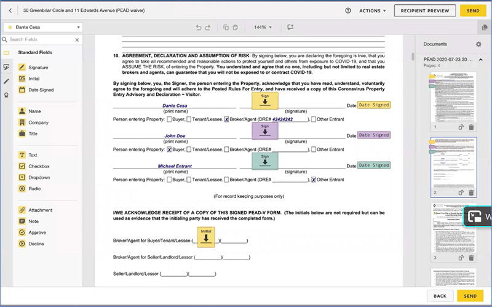Open the Dante Cesa recipient dropdown
The image size is (492, 307).
click(x=43, y=27)
